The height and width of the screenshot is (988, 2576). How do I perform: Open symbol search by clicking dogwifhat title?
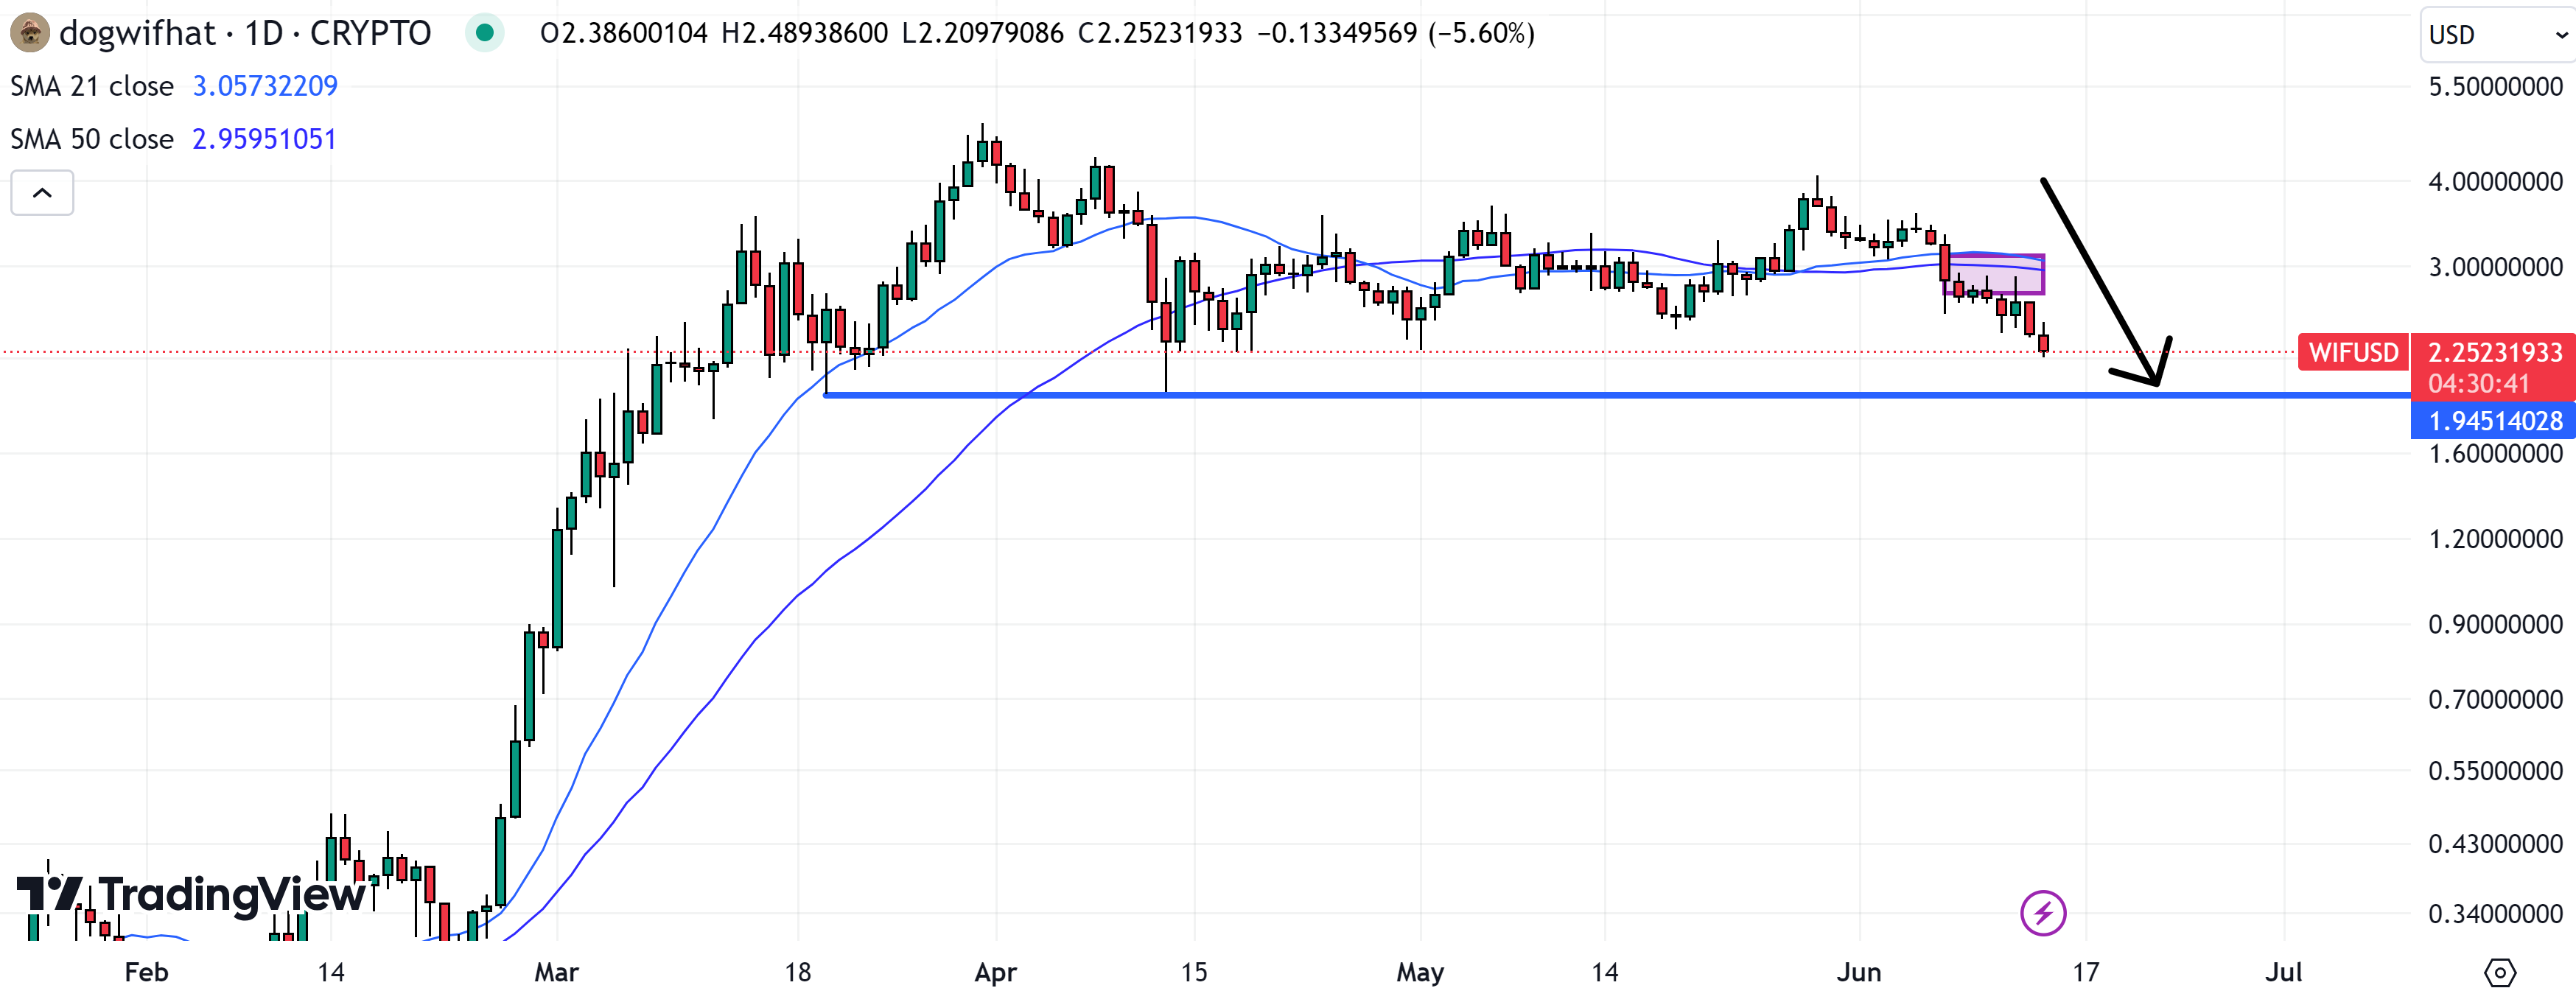[140, 33]
